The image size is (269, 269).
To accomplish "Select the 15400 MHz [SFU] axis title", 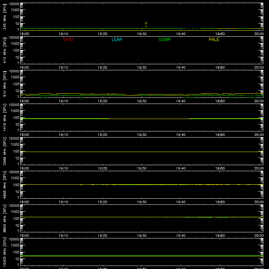I will [x=5, y=252].
